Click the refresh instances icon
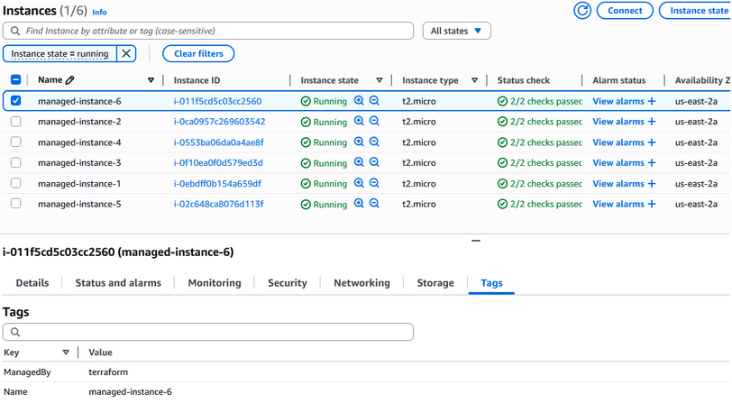The image size is (732, 403). point(582,11)
